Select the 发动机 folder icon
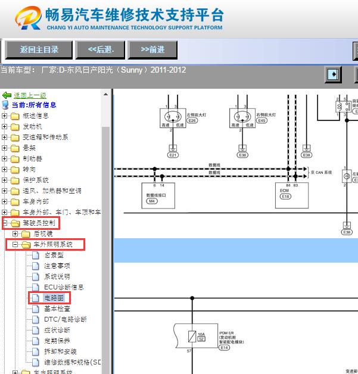 15,127
